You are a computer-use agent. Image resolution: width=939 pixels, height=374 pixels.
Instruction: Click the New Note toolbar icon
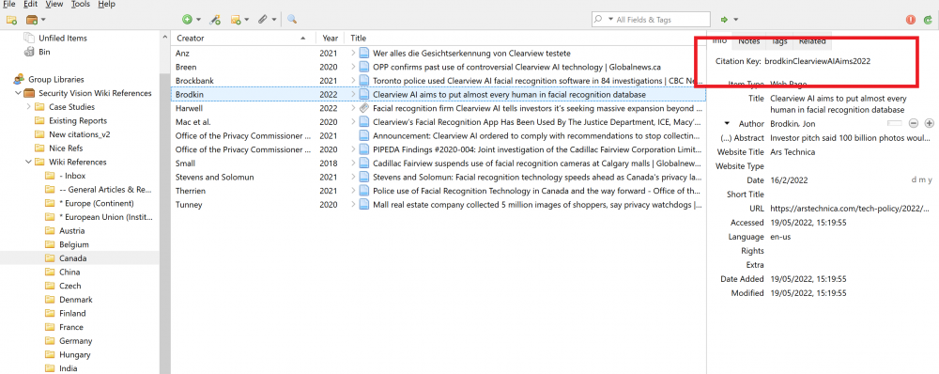[x=236, y=20]
